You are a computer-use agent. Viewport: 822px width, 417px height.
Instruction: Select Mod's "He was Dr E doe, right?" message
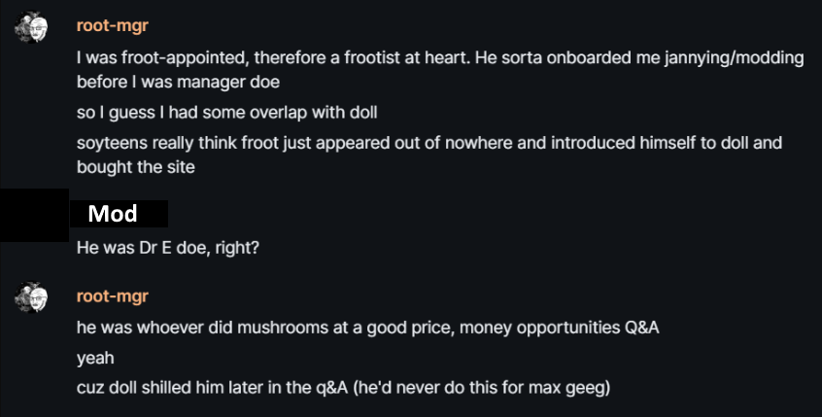pyautogui.click(x=168, y=247)
